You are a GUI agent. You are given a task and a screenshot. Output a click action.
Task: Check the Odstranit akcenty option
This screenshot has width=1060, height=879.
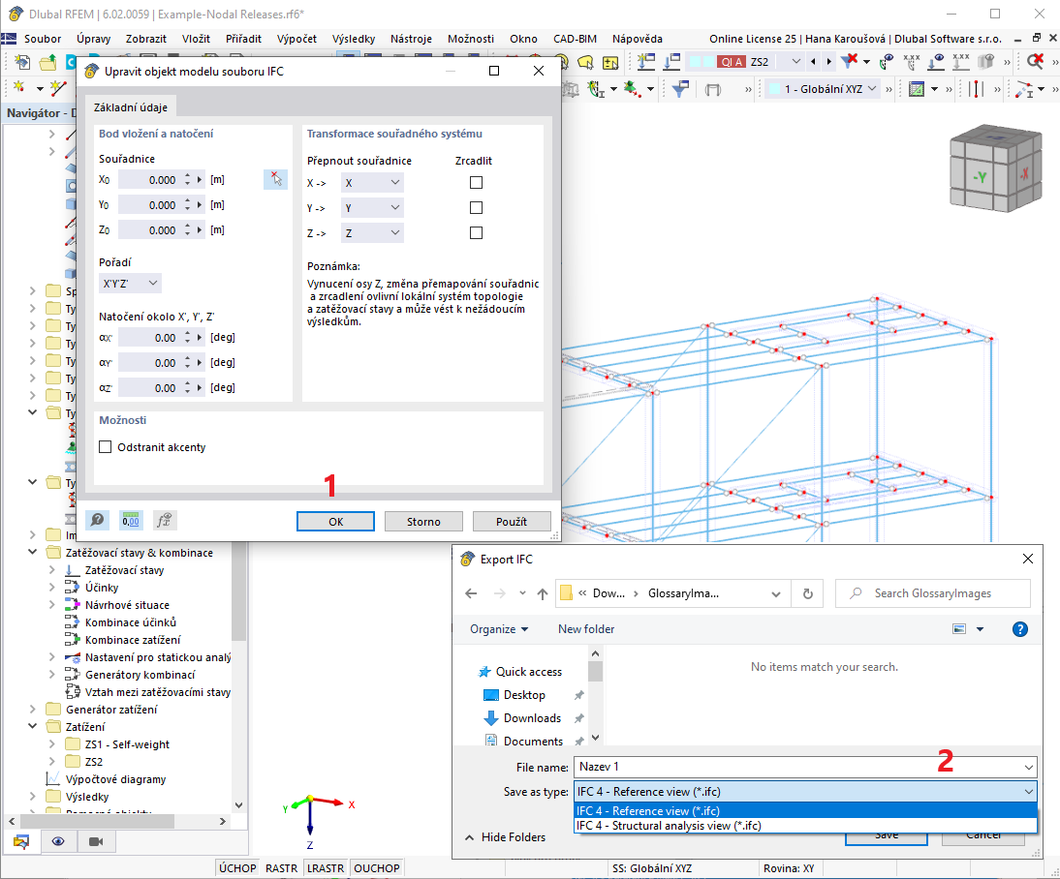pyautogui.click(x=105, y=446)
